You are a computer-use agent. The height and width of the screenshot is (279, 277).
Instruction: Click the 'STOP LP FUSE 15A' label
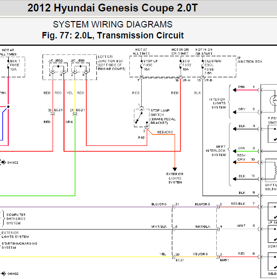tap(150, 65)
